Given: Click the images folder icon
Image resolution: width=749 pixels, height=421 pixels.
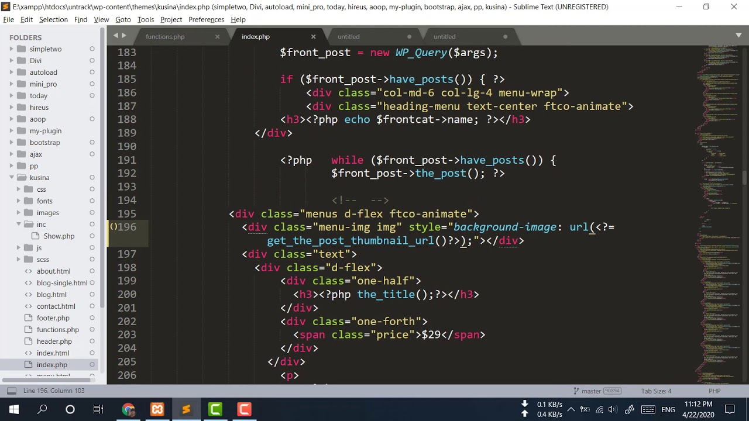Looking at the screenshot, I should [x=28, y=213].
